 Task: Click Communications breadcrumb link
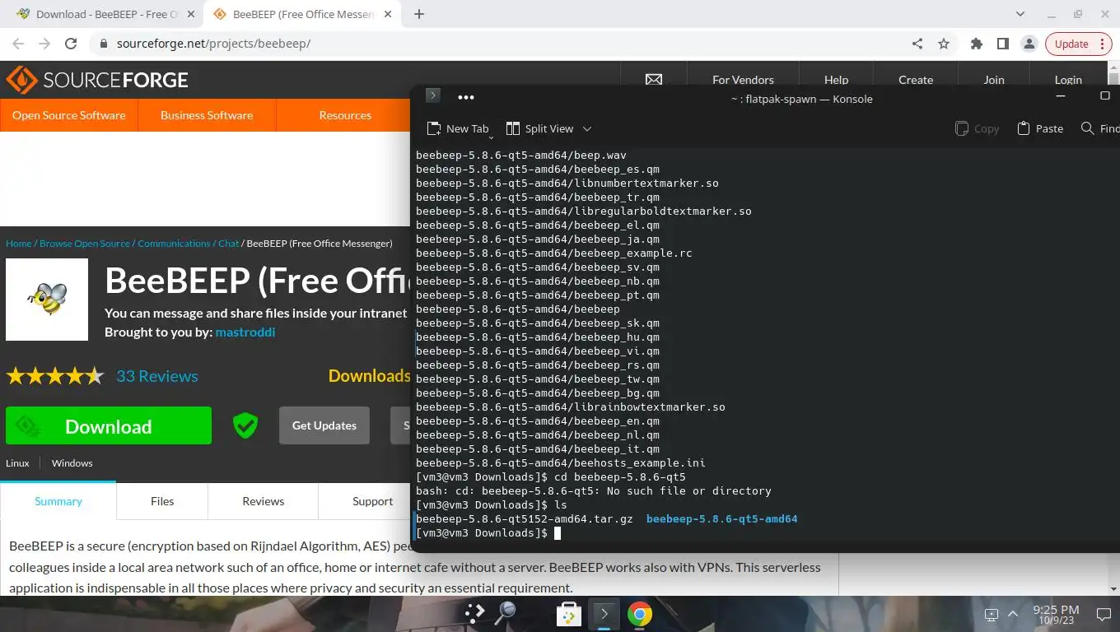click(174, 244)
